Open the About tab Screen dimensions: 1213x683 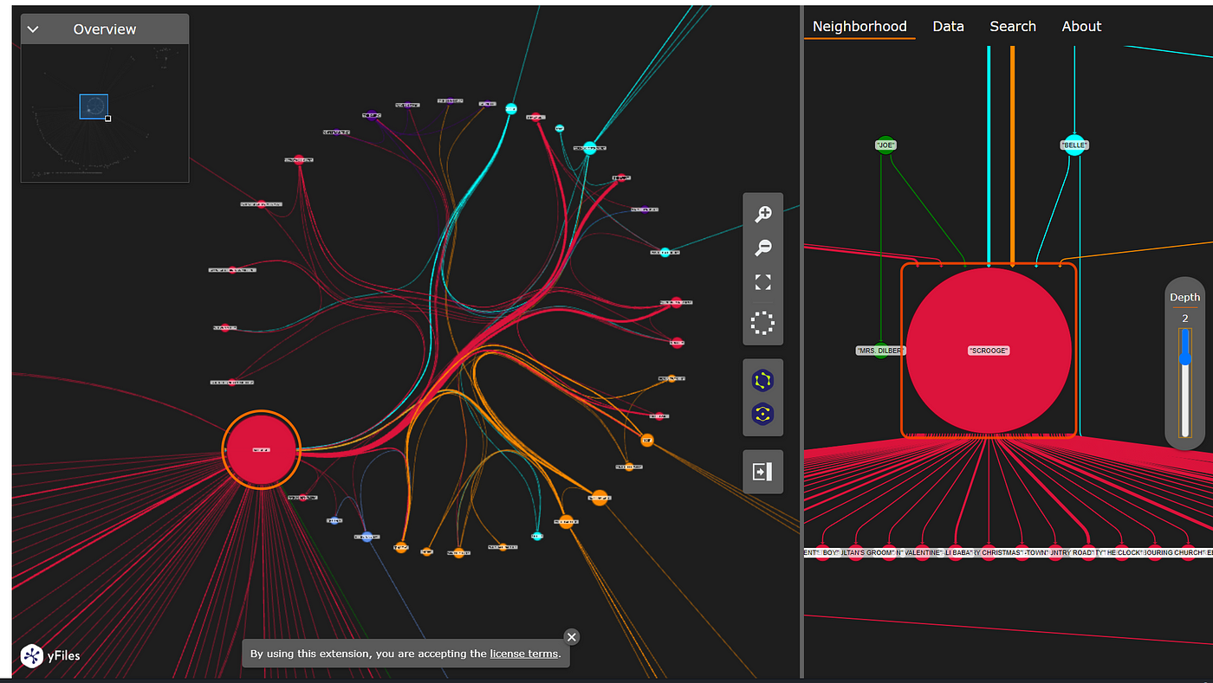pos(1081,27)
